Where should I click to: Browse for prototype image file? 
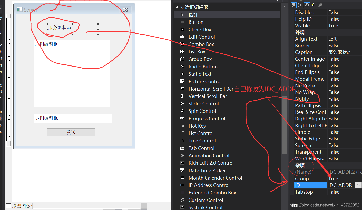(144, 206)
